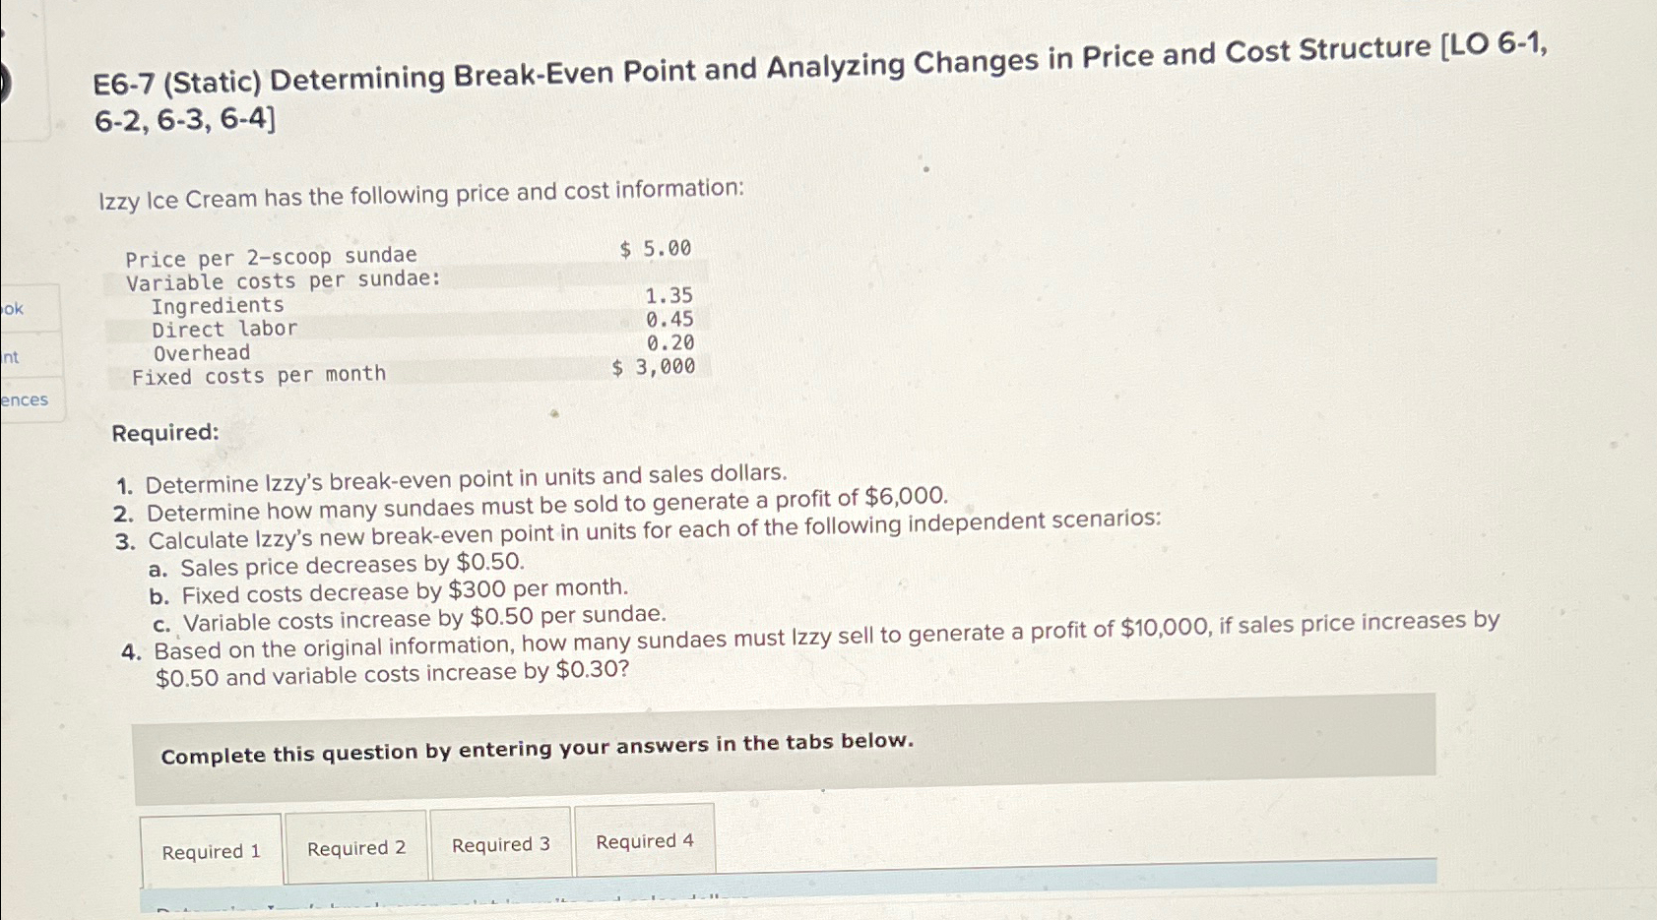Click the Direct labor value 0.45
Viewport: 1657px width, 920px height.
(669, 318)
